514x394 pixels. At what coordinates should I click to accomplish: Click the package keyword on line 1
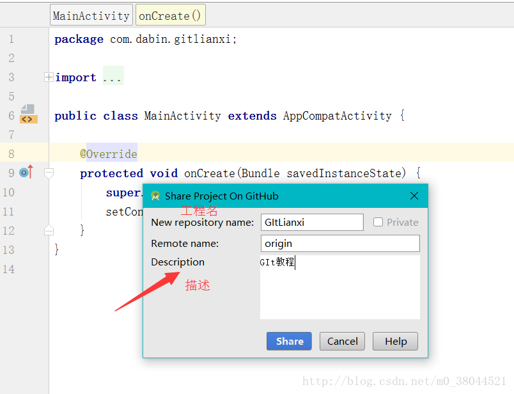(79, 40)
